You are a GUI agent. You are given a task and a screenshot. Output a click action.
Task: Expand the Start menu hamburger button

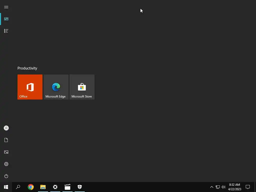coord(6,7)
